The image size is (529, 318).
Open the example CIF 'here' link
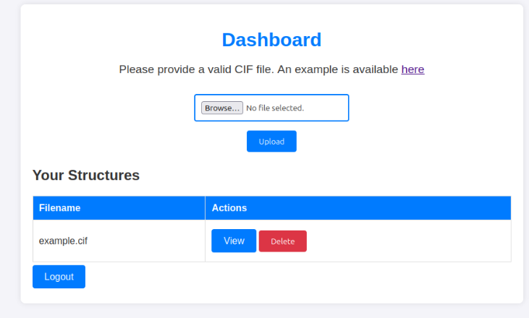coord(412,69)
